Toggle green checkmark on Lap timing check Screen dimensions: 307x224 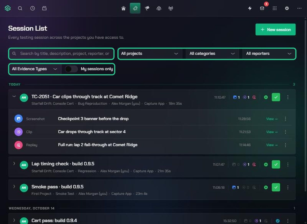click(276, 164)
